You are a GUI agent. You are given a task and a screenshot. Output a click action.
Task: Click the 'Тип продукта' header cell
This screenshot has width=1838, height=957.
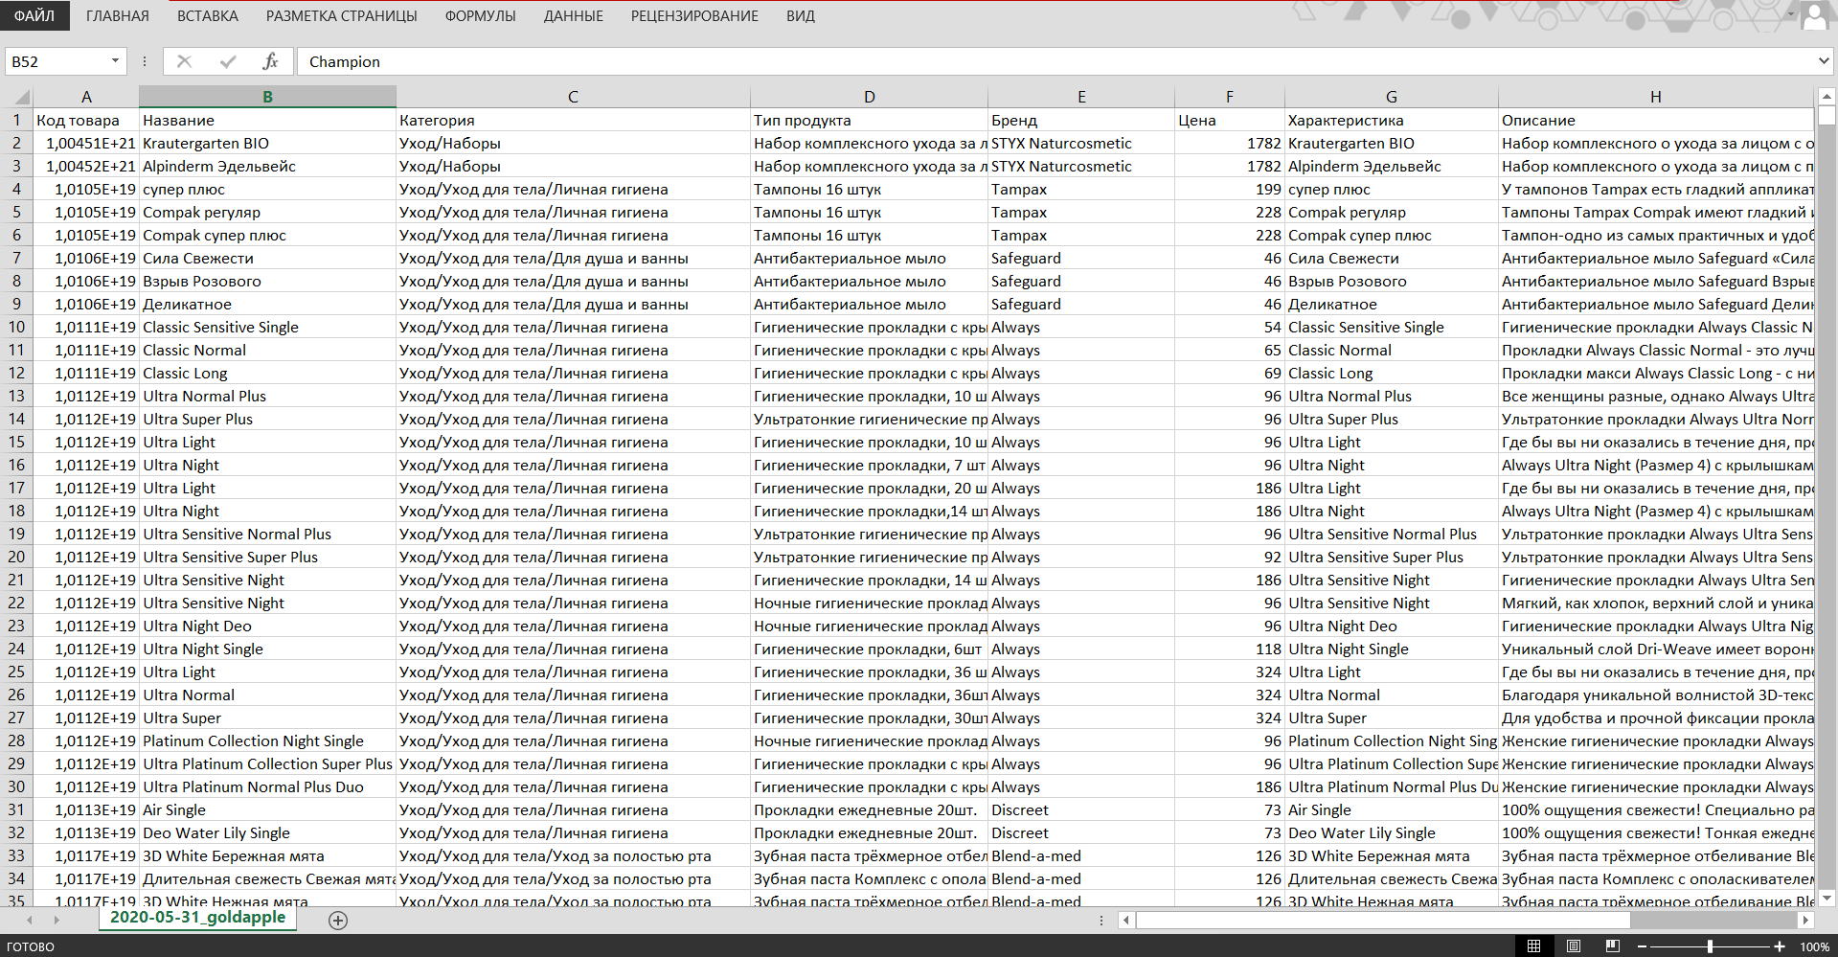pyautogui.click(x=869, y=120)
